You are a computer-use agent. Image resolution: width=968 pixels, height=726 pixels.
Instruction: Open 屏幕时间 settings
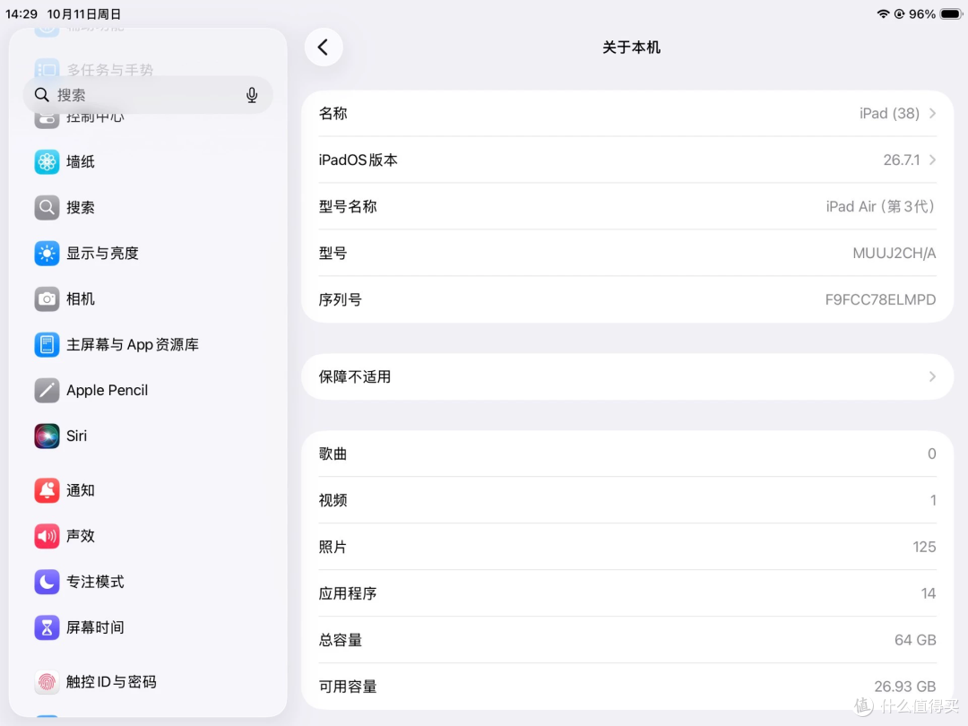[148, 627]
